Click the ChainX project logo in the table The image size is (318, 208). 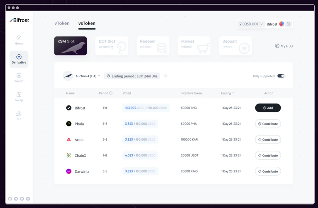click(69, 155)
